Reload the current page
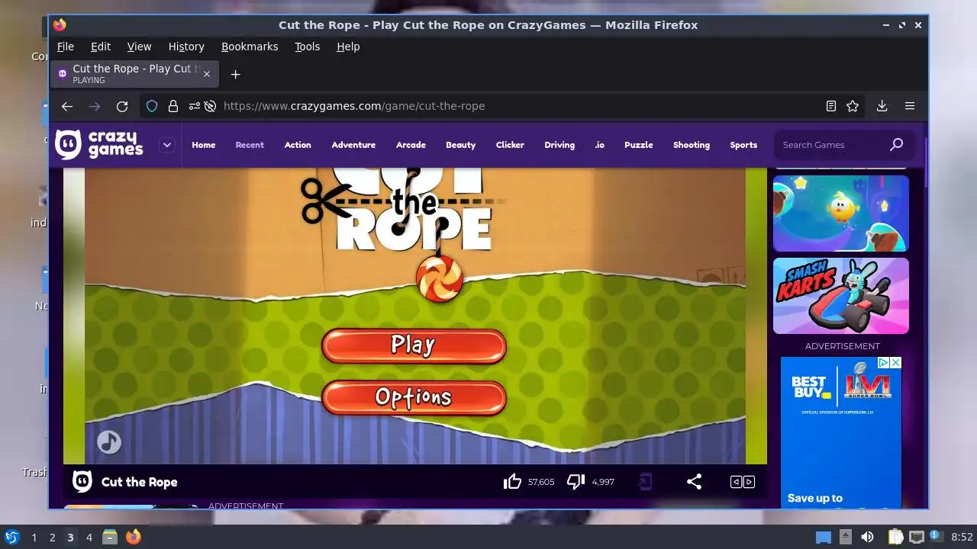Screen dimensions: 977x549 (122, 106)
